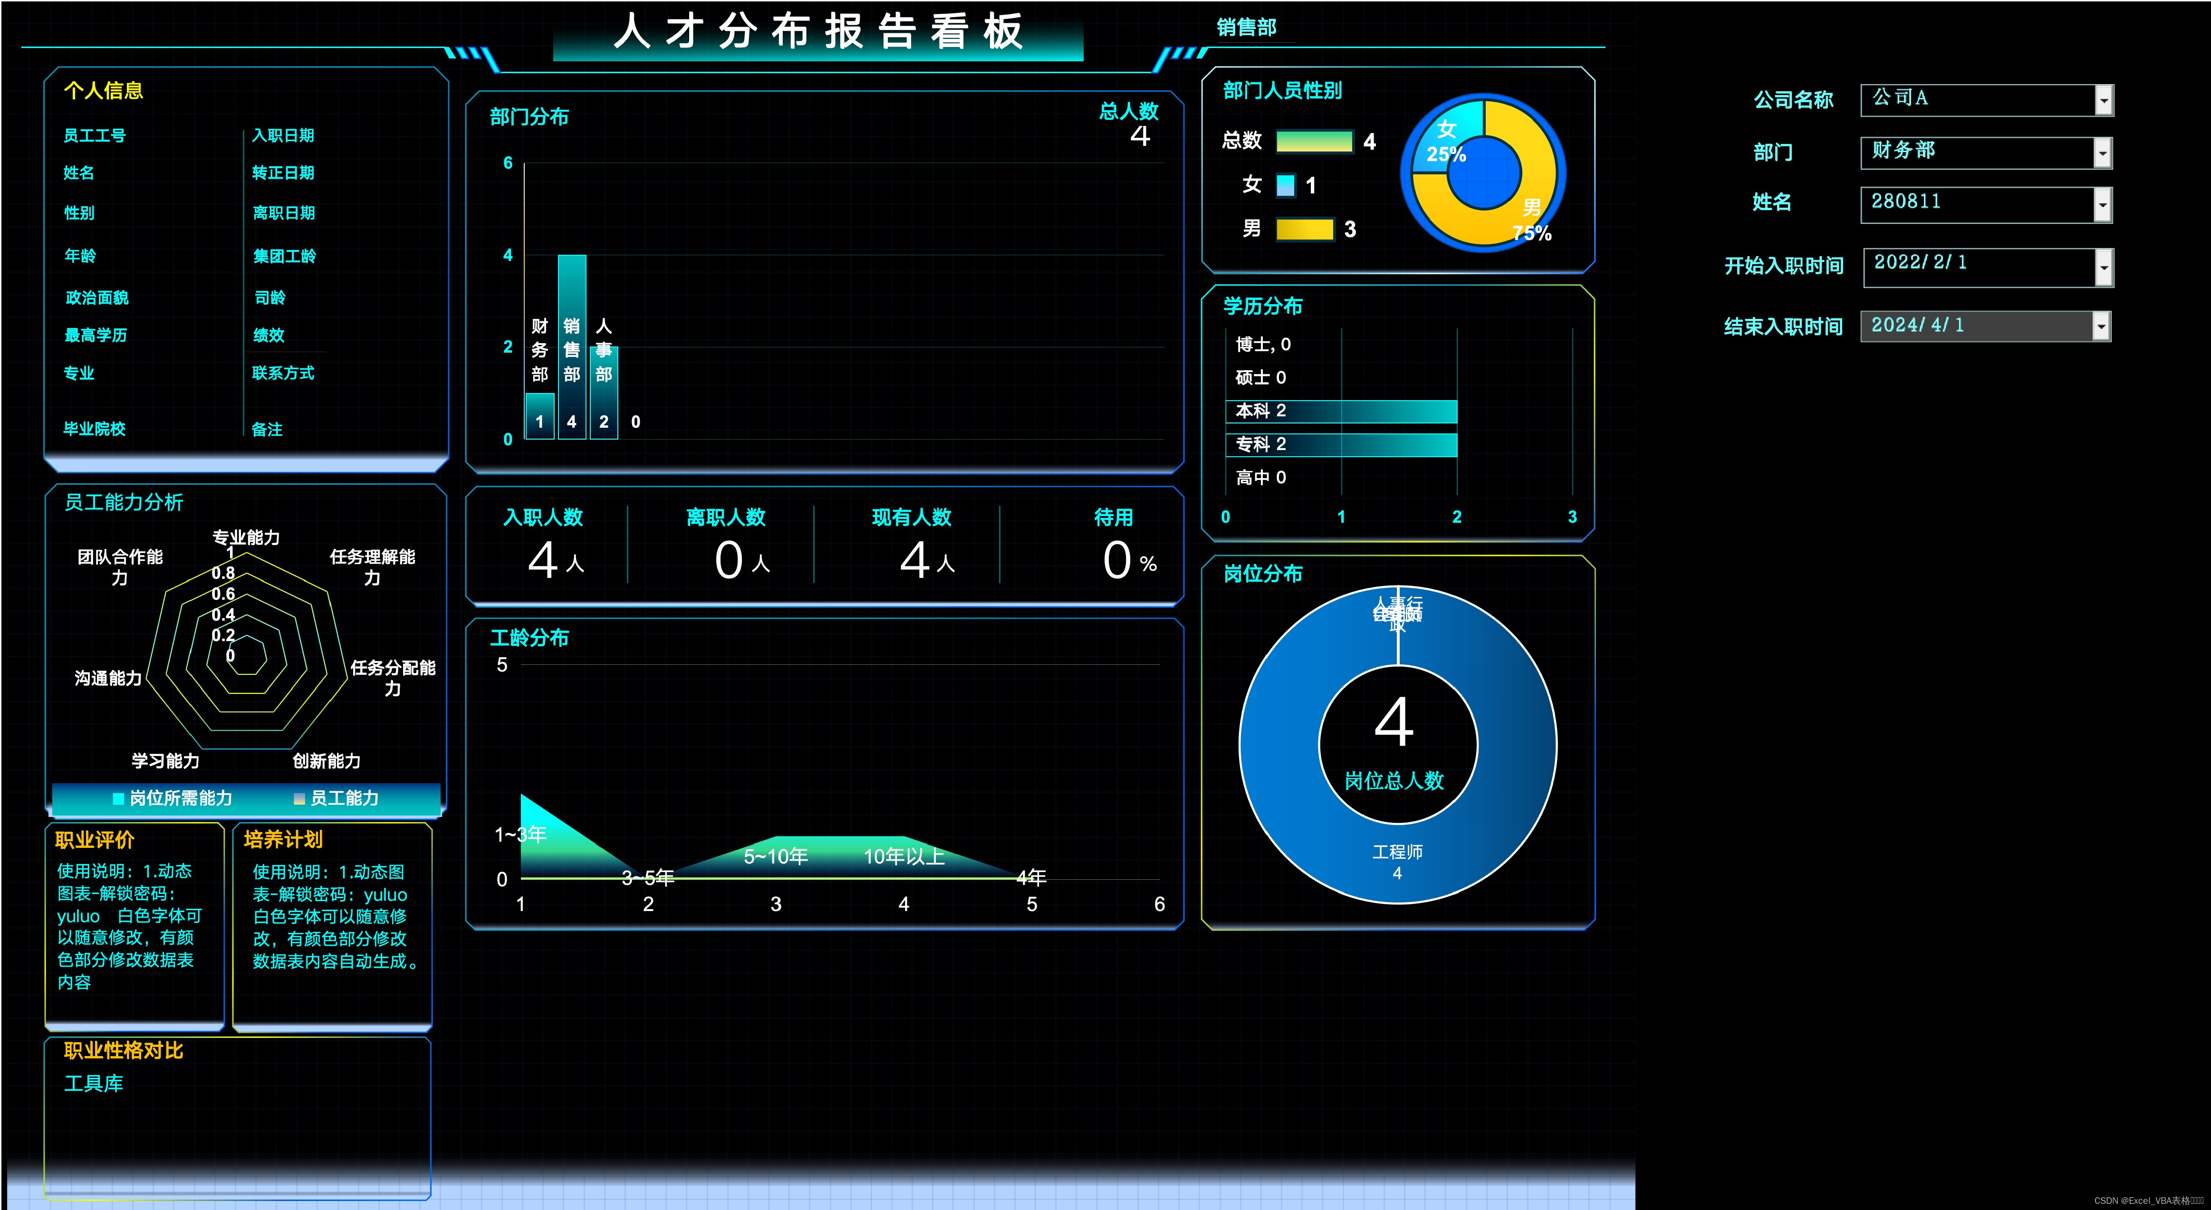Open the 部门 dropdown arrow
Screen dimensions: 2211x1210
point(2102,154)
